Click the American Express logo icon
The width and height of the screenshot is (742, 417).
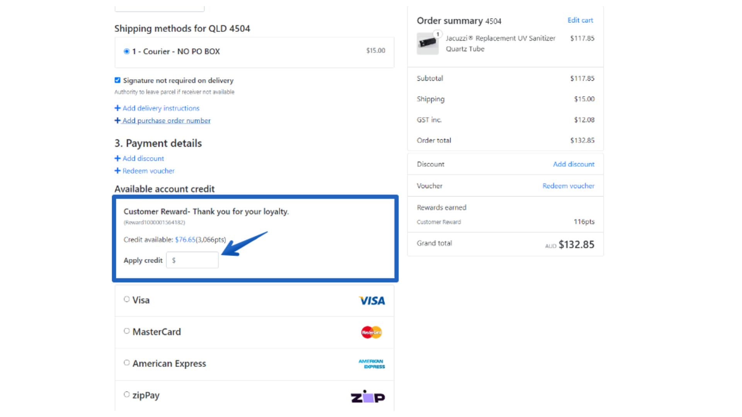(371, 364)
